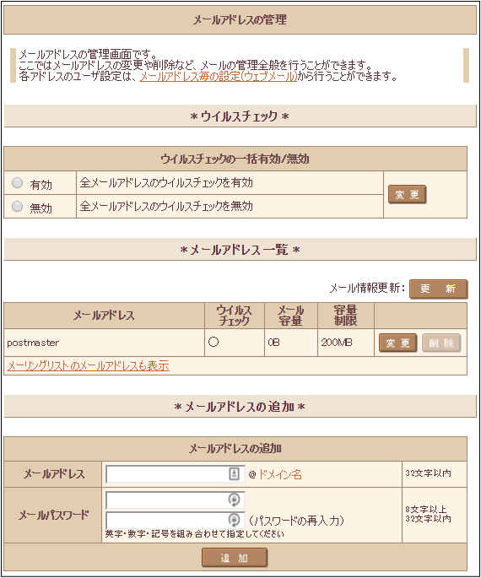Viewport: 481px width, 578px height.
Task: Click (パスワードの再入力) label
Action: point(296,521)
